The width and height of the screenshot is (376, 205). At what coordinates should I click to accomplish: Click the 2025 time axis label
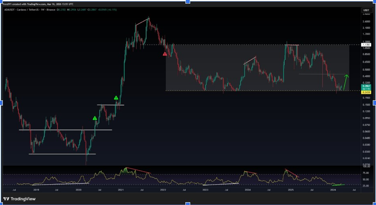[x=291, y=190]
